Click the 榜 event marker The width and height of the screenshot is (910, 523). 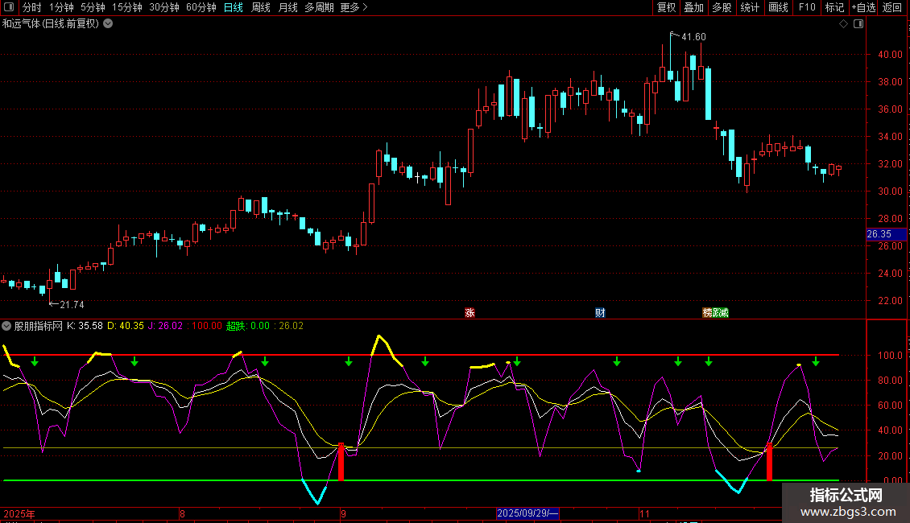click(706, 313)
